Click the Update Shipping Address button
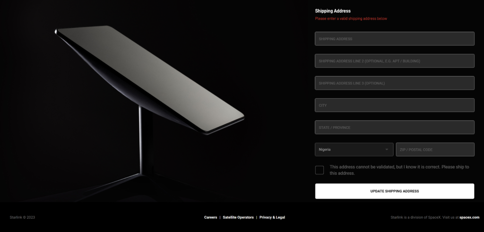484x232 pixels. (395, 191)
